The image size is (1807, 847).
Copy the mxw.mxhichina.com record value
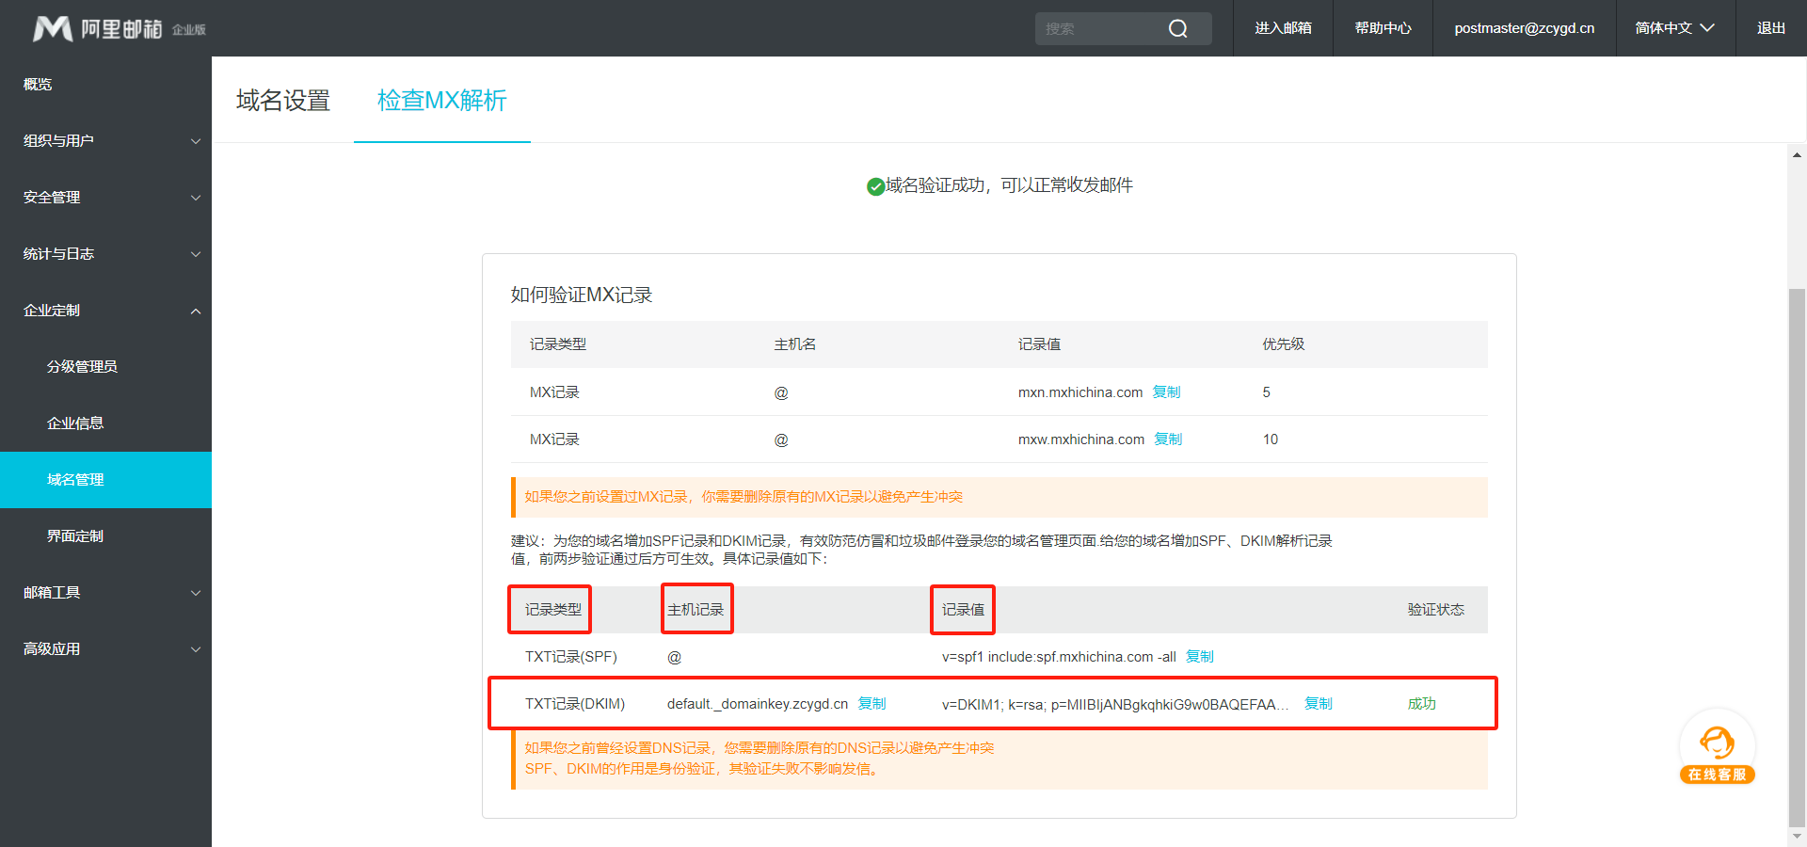[x=1168, y=439]
